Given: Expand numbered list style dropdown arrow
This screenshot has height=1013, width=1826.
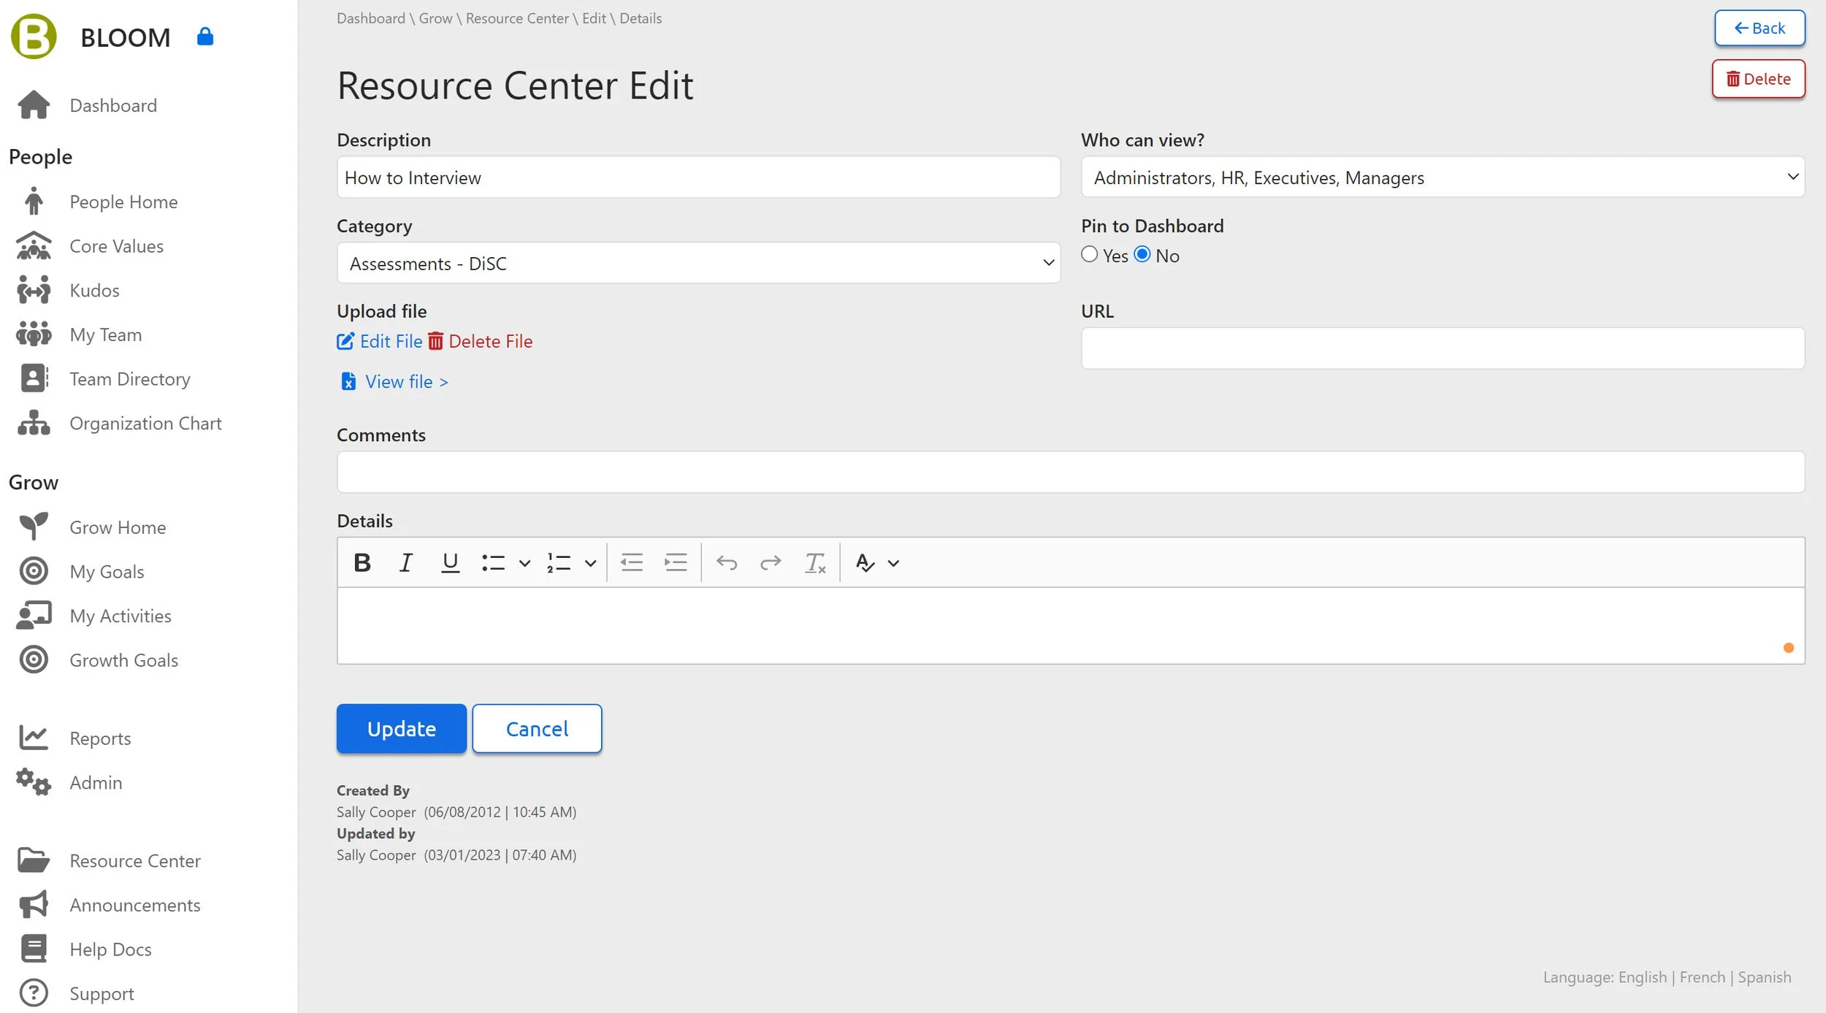Looking at the screenshot, I should 590,563.
